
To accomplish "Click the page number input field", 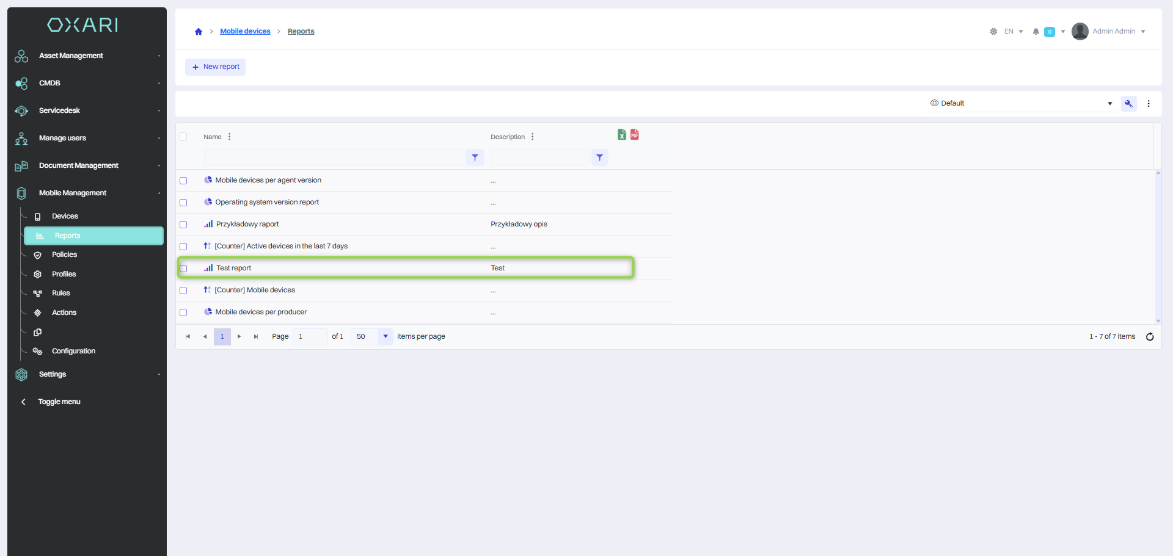I will (x=310, y=337).
